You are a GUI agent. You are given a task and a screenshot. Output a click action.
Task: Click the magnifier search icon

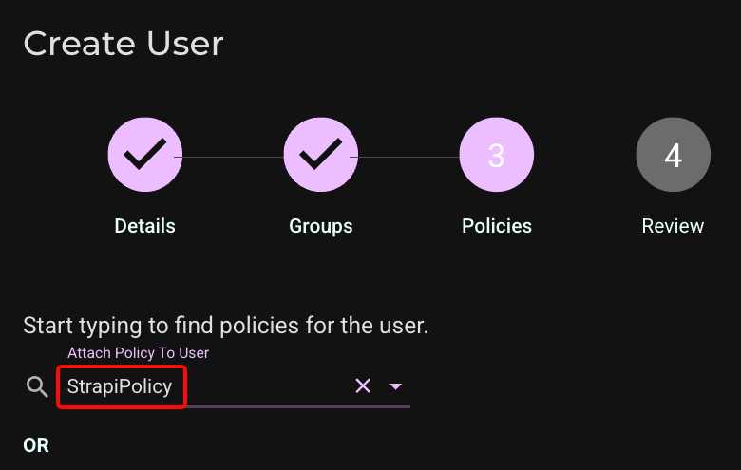pyautogui.click(x=37, y=386)
